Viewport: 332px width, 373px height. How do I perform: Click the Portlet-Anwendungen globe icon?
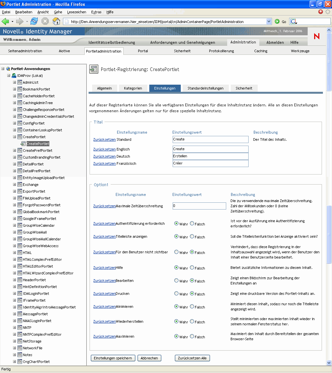tap(8, 69)
